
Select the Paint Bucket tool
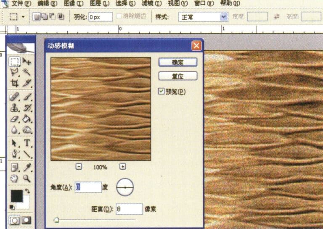(x=27, y=119)
